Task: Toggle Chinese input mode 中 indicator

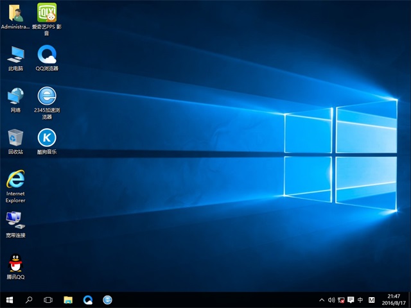Action: pyautogui.click(x=360, y=300)
